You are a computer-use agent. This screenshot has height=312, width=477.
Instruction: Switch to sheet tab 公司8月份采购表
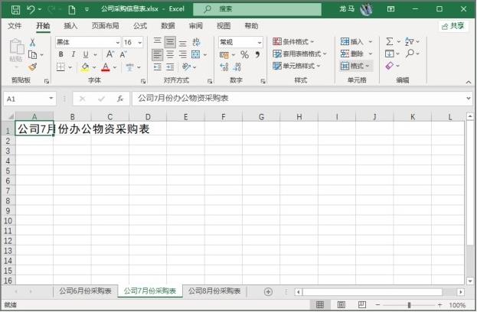[214, 291]
